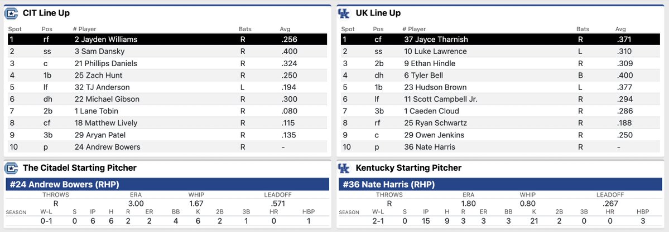669x232 pixels.
Task: Click the Bats column header in UK lineup
Action: tap(583, 29)
